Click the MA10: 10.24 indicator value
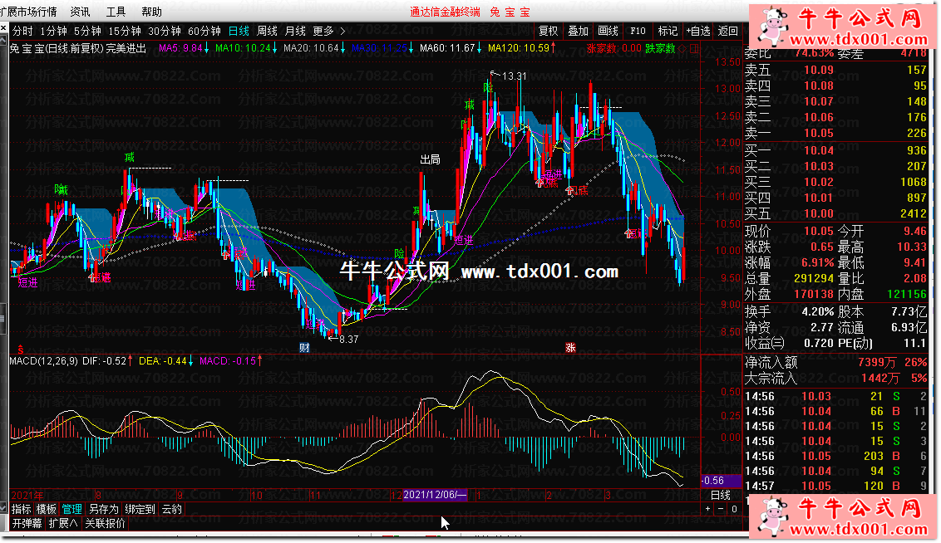The height and width of the screenshot is (543, 941). click(x=243, y=48)
